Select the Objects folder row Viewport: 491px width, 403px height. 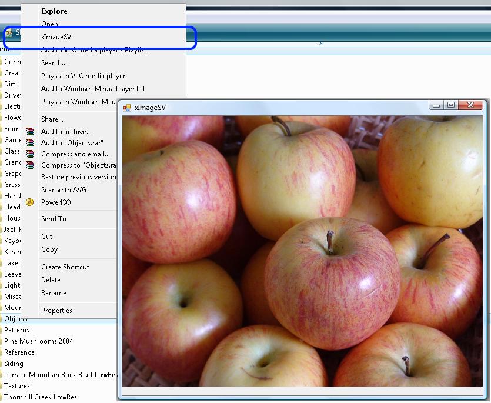58,319
